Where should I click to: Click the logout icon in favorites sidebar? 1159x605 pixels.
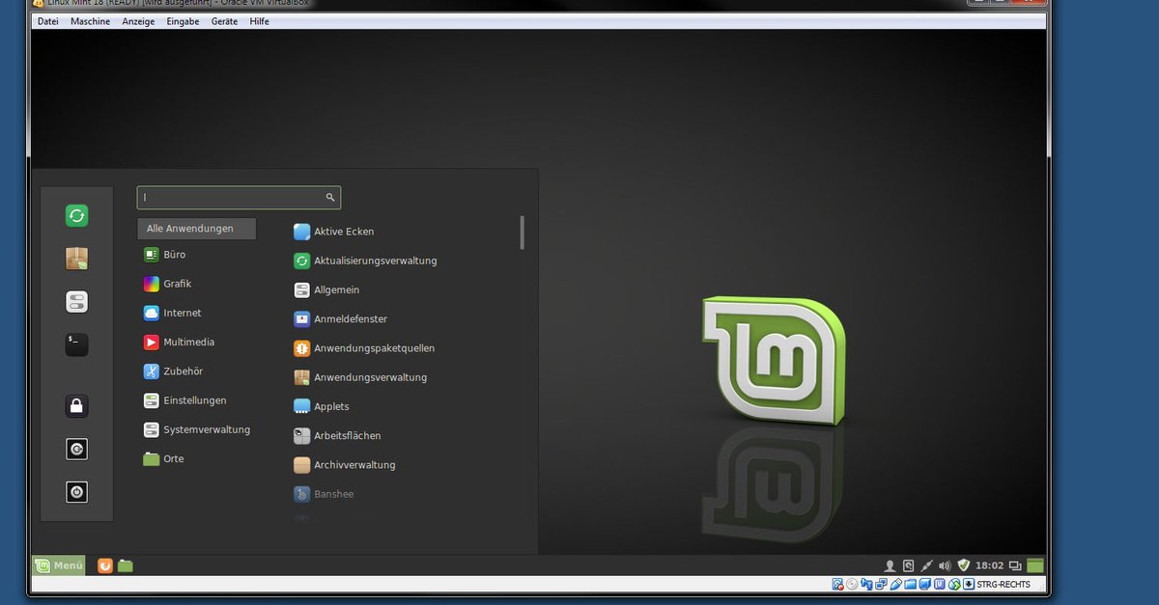coord(76,449)
